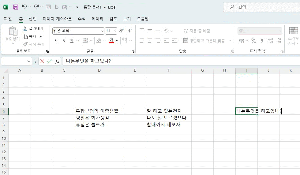This screenshot has height=175, width=300.
Task: Click the Customize Quick Access Toolbar arrow
Action: point(77,7)
